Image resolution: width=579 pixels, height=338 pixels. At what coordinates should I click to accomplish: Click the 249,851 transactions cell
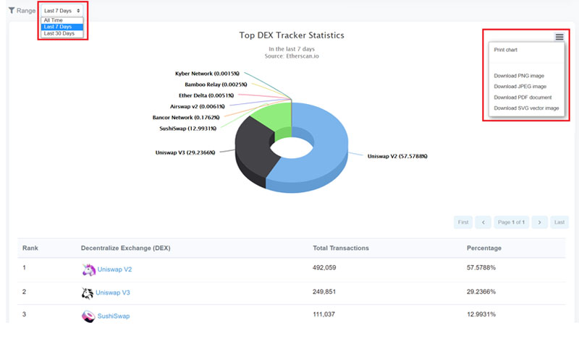(324, 292)
